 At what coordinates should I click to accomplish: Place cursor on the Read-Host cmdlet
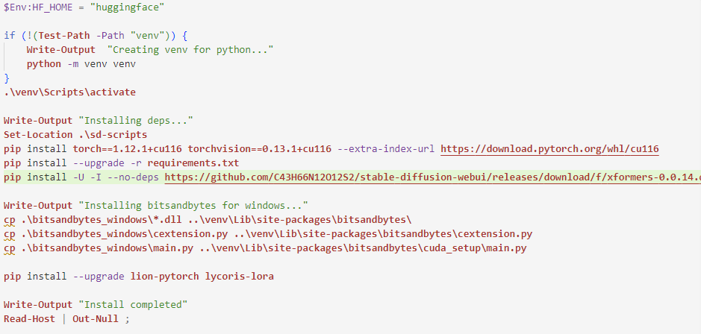[28, 318]
